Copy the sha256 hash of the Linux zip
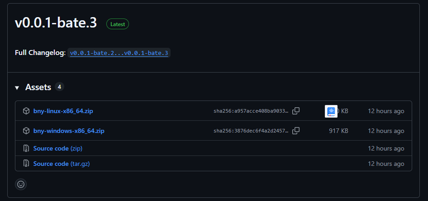This screenshot has height=201, width=428. click(296, 111)
